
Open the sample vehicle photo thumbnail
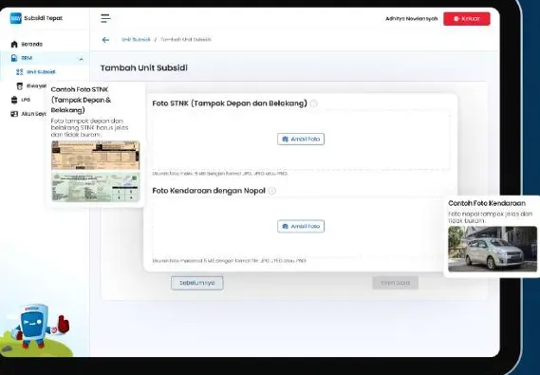[x=493, y=249]
